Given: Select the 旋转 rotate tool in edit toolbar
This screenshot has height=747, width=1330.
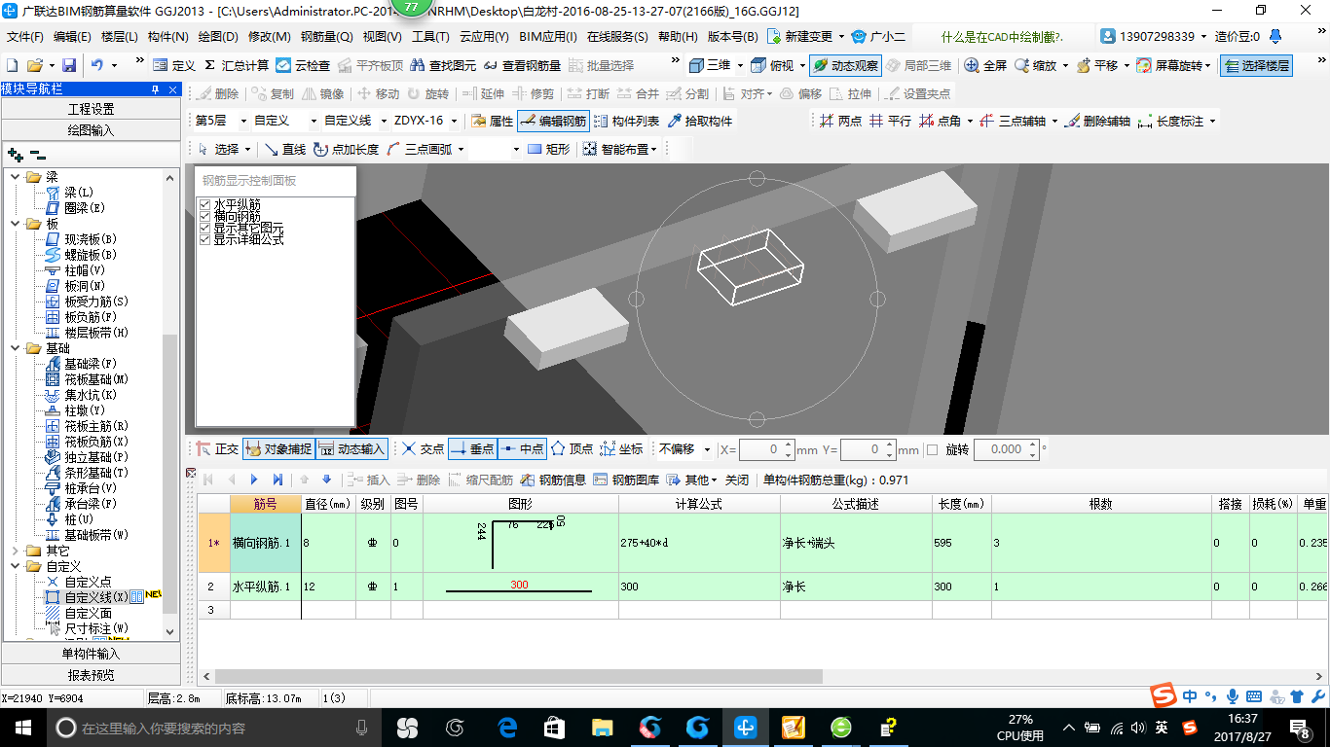Looking at the screenshot, I should tap(428, 93).
